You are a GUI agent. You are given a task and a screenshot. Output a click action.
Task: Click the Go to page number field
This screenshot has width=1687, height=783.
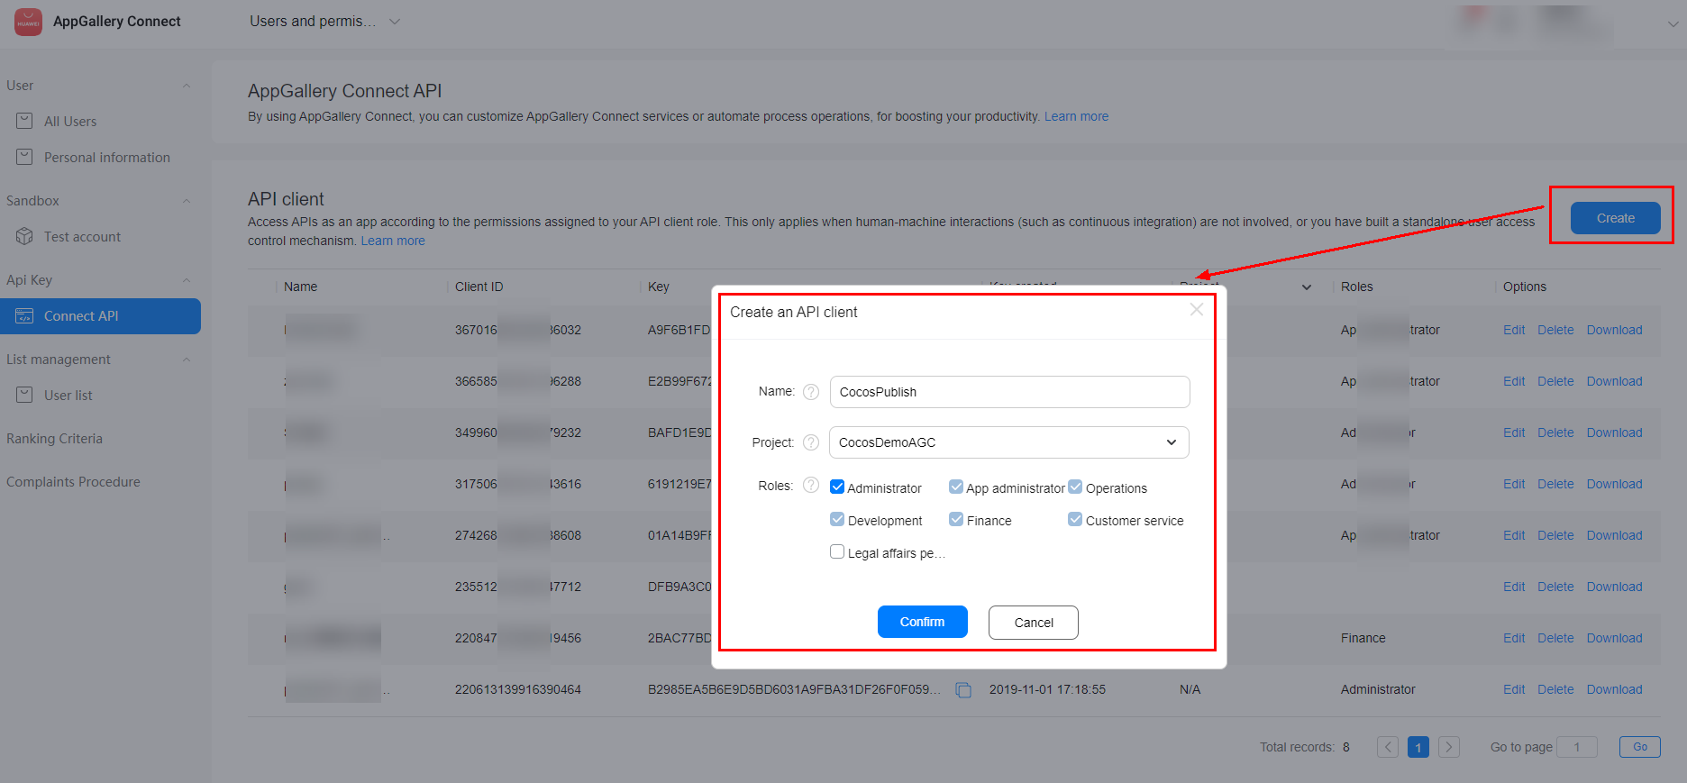[1577, 747]
